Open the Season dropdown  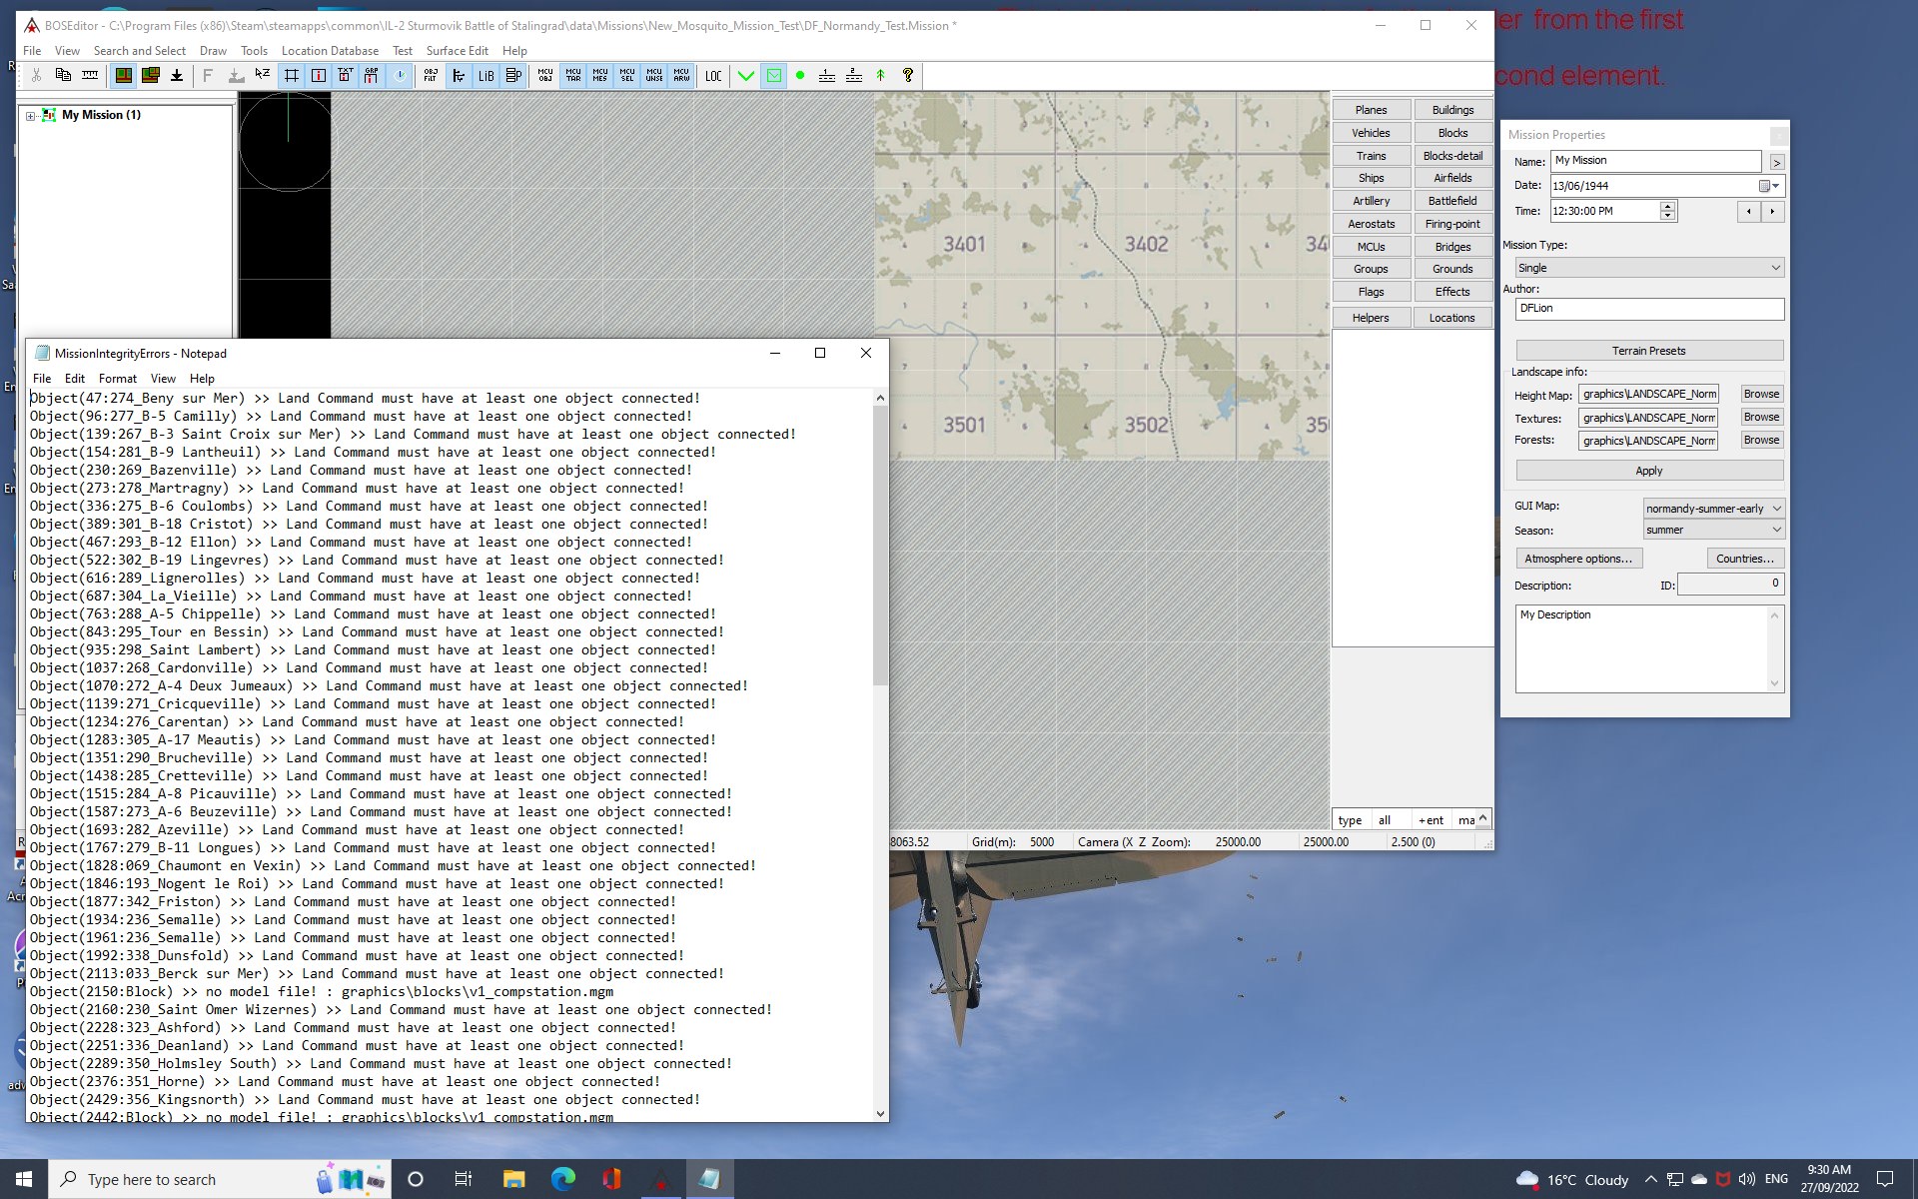tap(1713, 531)
